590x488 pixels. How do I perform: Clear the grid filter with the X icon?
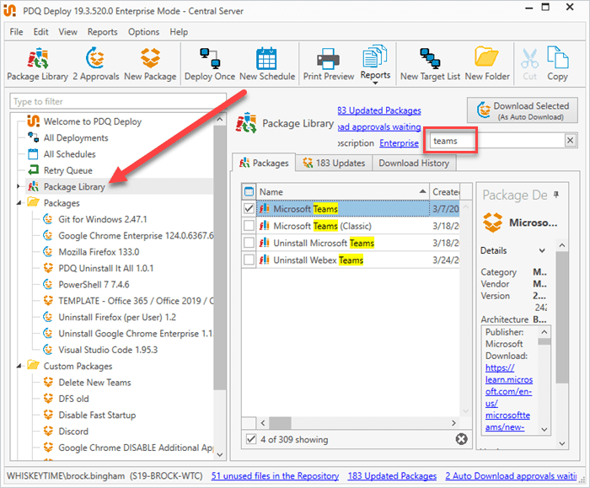point(461,439)
